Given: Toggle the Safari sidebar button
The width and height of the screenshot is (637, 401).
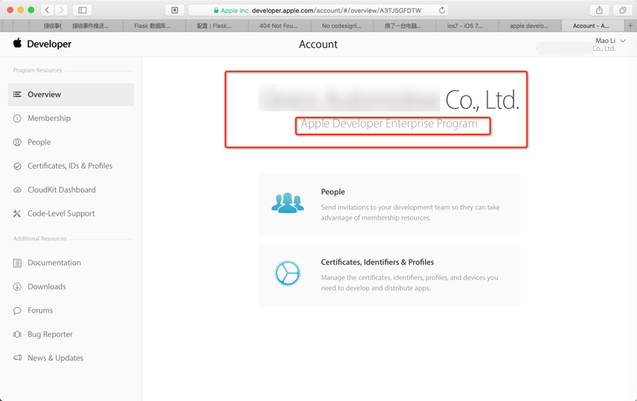Looking at the screenshot, I should coord(82,10).
